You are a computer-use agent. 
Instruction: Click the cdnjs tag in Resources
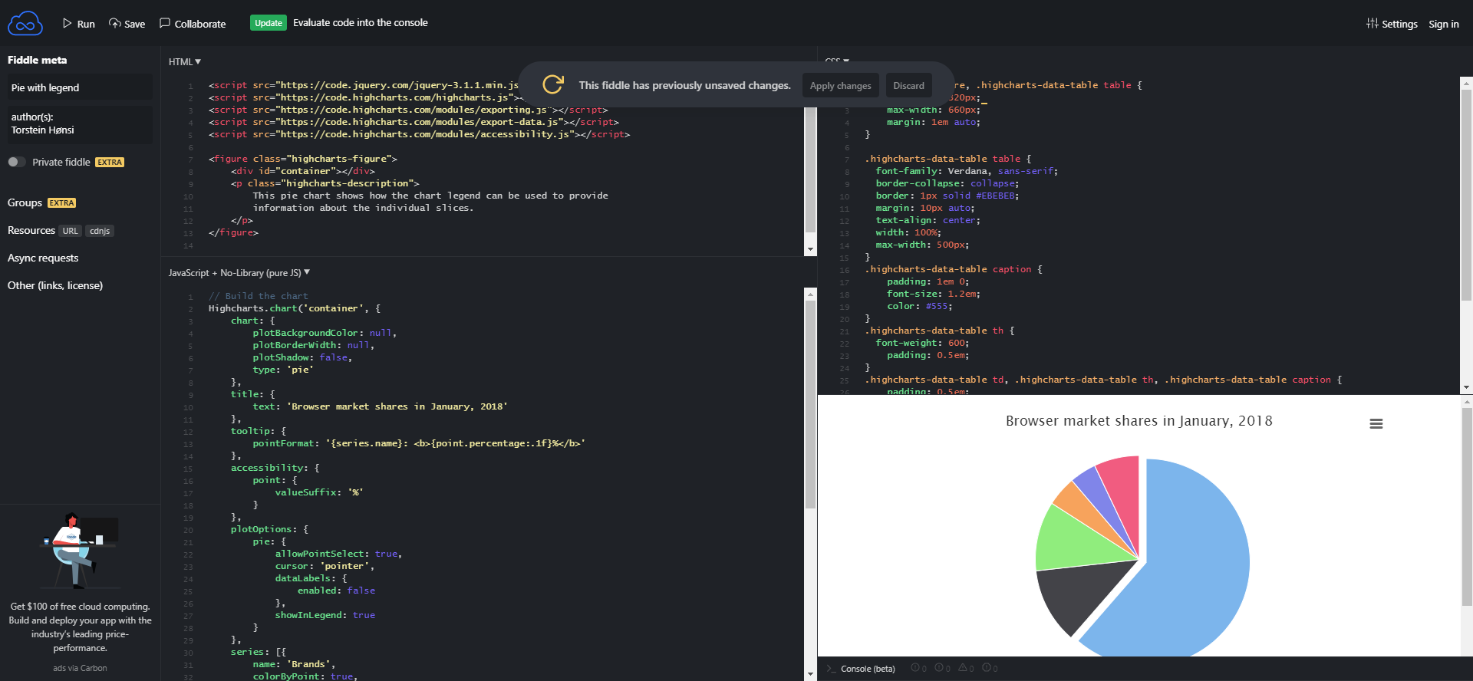[100, 231]
